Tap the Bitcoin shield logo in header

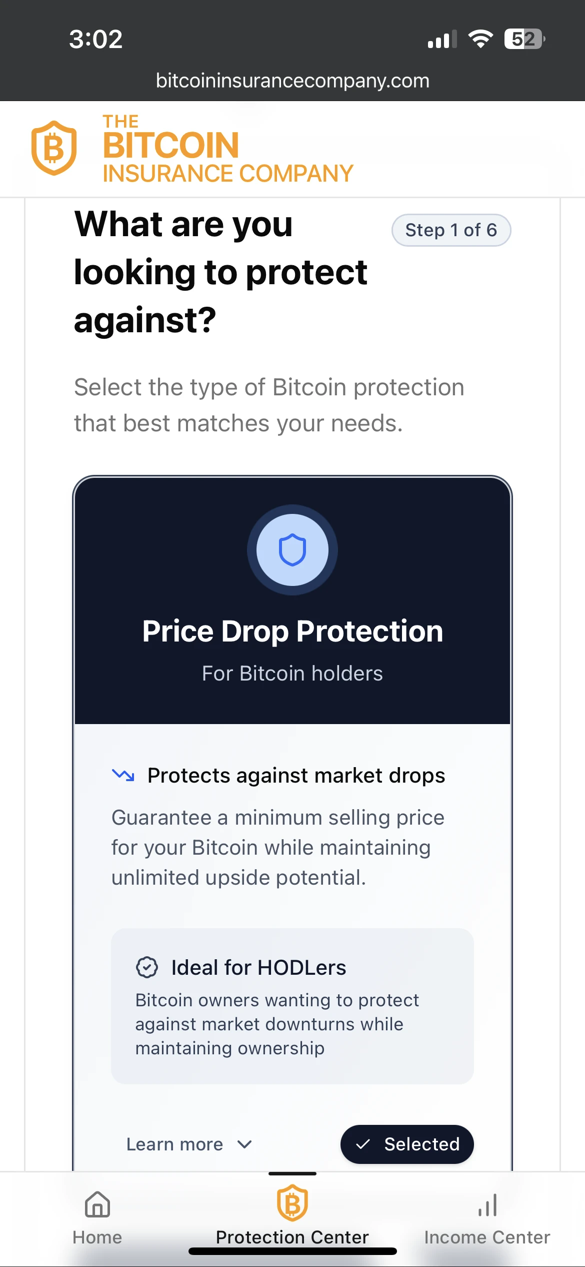(54, 148)
